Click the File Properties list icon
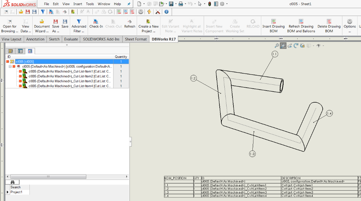 click(x=216, y=4)
